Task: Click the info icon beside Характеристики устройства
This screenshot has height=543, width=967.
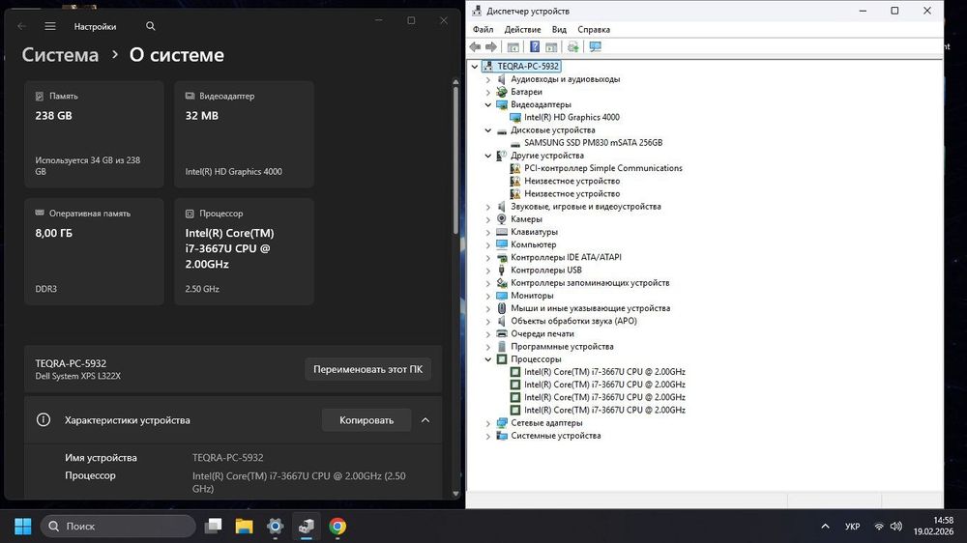Action: point(44,419)
